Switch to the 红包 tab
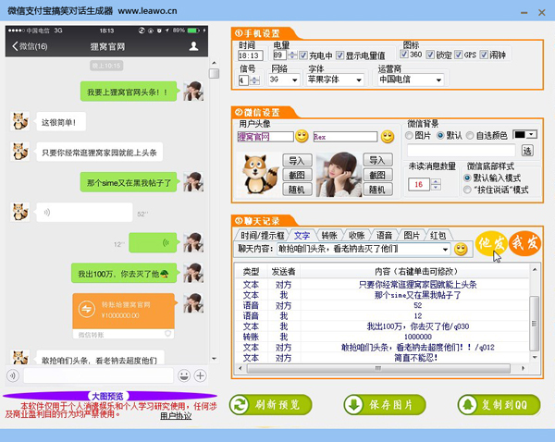The height and width of the screenshot is (442, 555). coord(438,235)
